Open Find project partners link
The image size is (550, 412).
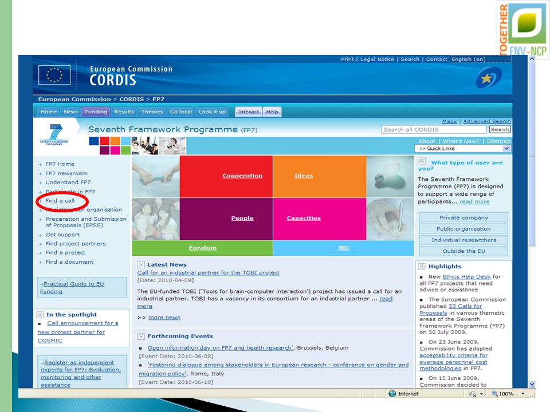(x=76, y=244)
